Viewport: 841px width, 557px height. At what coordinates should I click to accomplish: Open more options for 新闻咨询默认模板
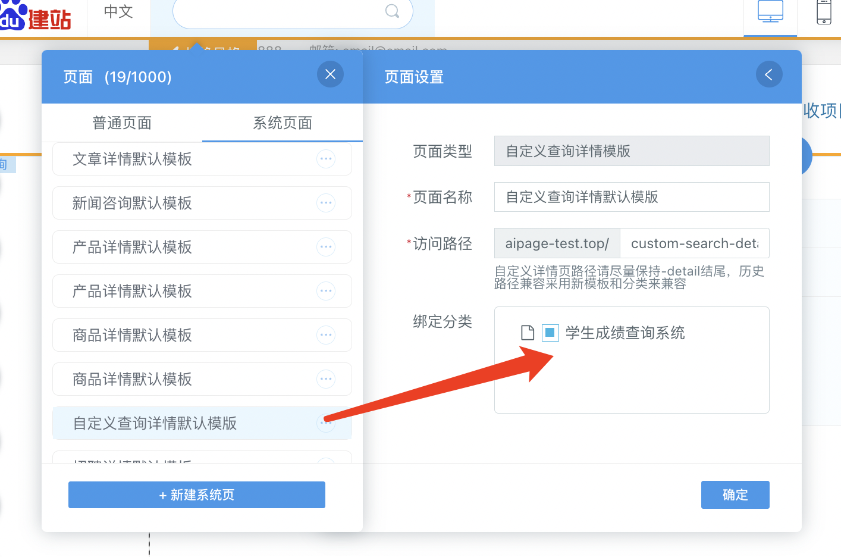[x=326, y=203]
